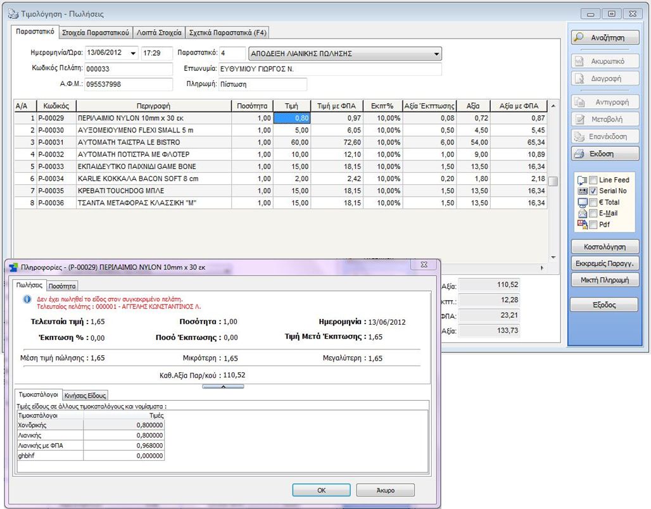Expand the ΑΠΟΔΕΙΞΗ ΛΙΑΝΙΚΗΣ ΠΩΛΗΣΗΣ dropdown
Image resolution: width=651 pixels, height=509 pixels.
click(x=436, y=54)
